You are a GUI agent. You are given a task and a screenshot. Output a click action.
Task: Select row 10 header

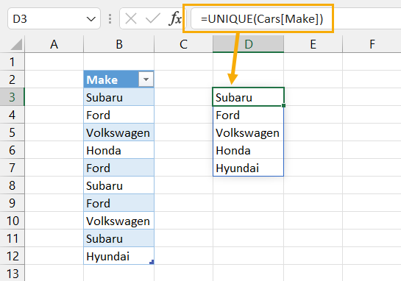point(12,221)
